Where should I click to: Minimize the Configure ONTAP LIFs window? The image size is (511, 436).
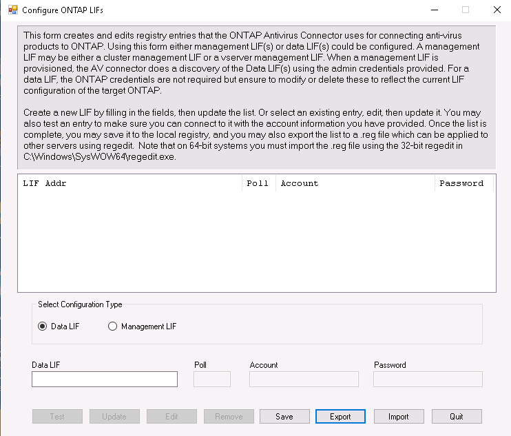click(435, 10)
